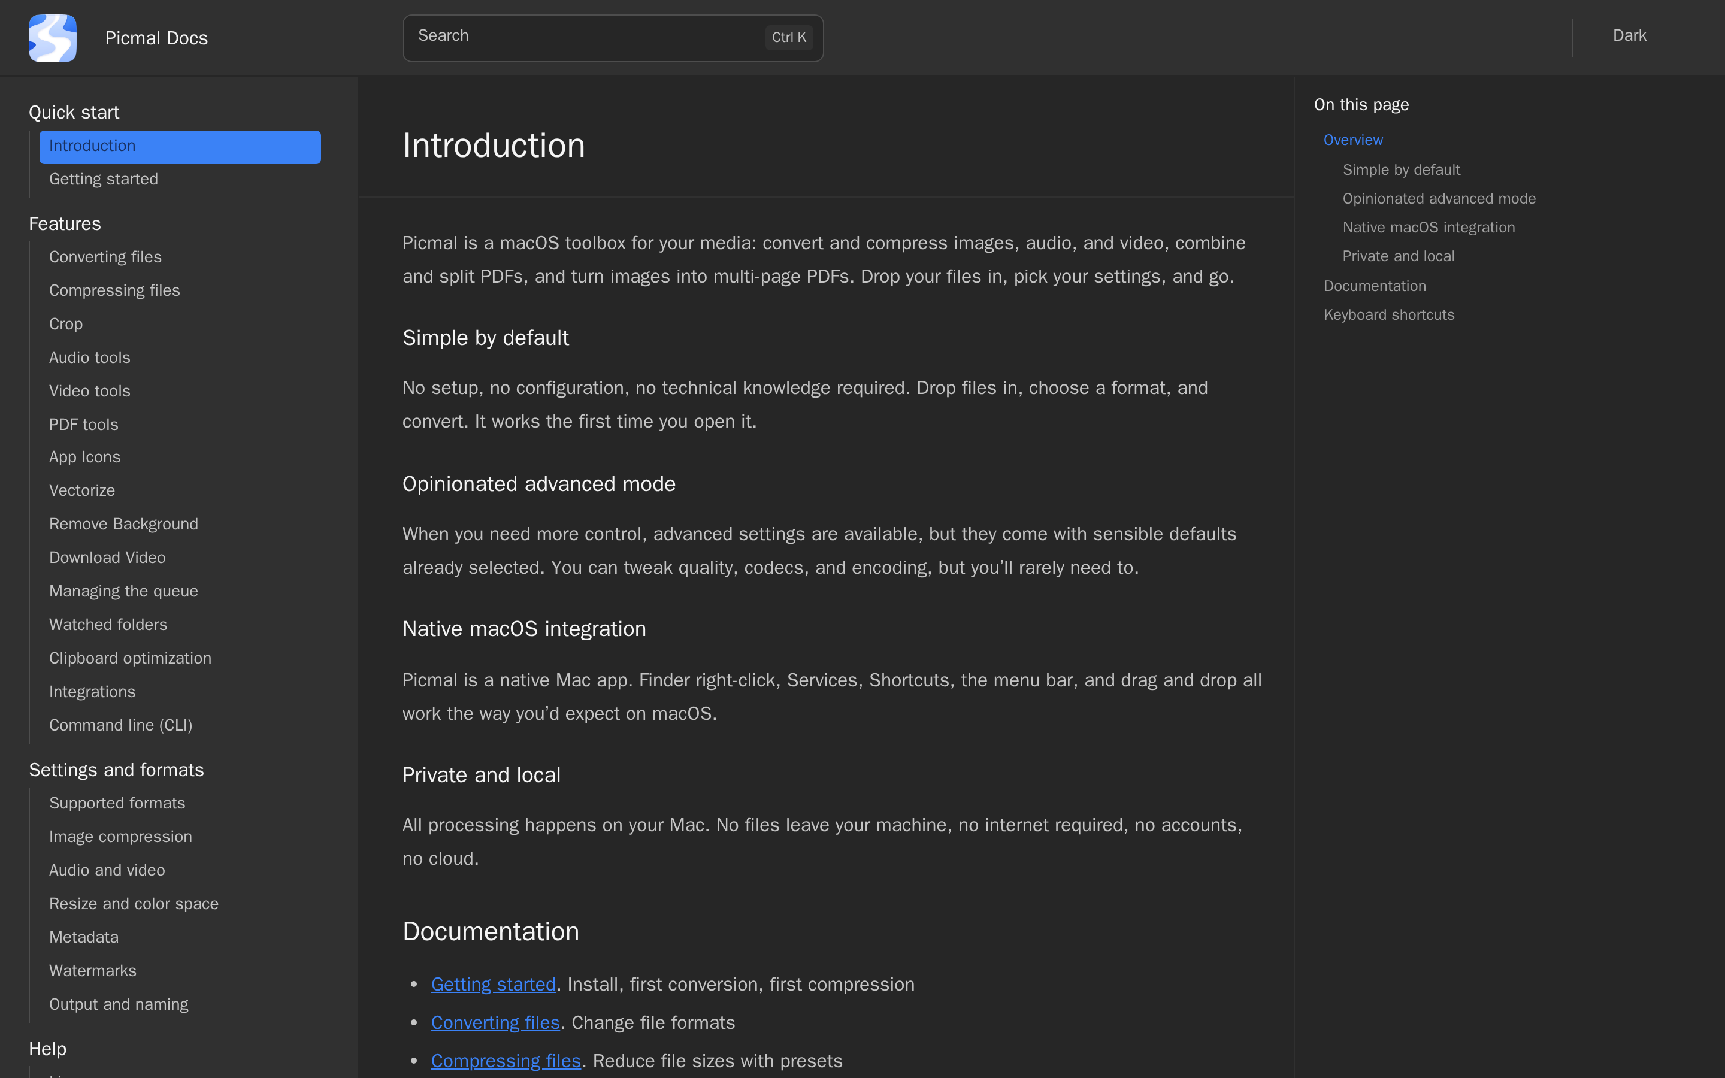Go to the Integrations page
The image size is (1725, 1078).
pos(92,692)
